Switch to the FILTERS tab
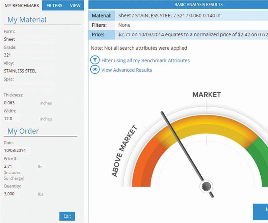 (54, 5)
